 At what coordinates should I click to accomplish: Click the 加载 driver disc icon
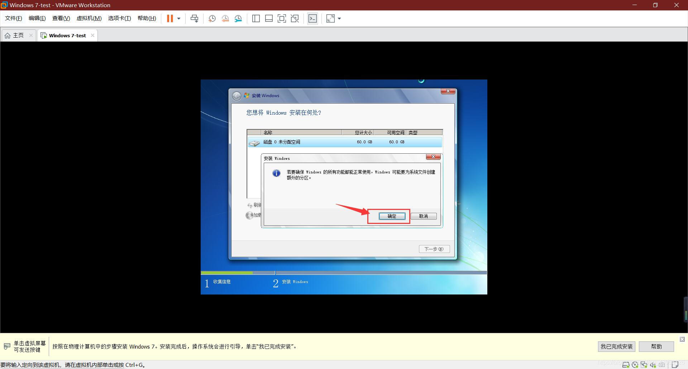(249, 215)
